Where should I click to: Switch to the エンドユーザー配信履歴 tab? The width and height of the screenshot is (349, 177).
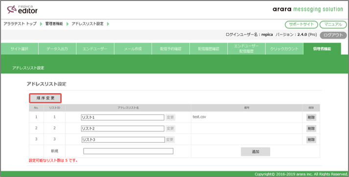(x=246, y=49)
